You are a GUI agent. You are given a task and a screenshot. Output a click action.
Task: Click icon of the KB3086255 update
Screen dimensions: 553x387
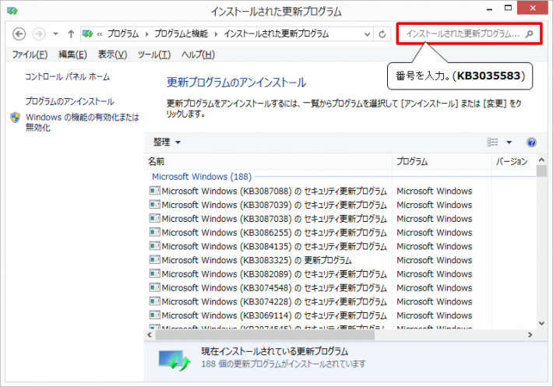154,232
